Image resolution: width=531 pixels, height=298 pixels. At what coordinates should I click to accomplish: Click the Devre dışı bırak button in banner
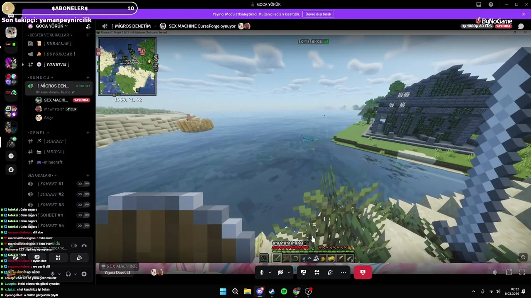318,14
